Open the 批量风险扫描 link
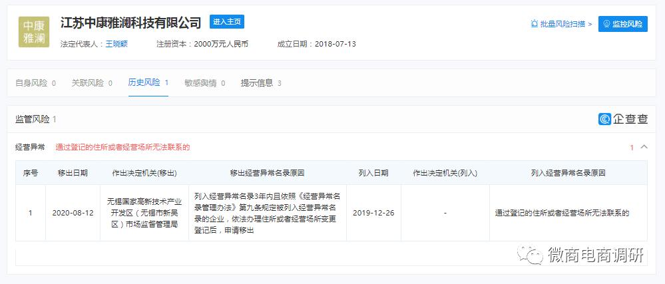 point(562,24)
